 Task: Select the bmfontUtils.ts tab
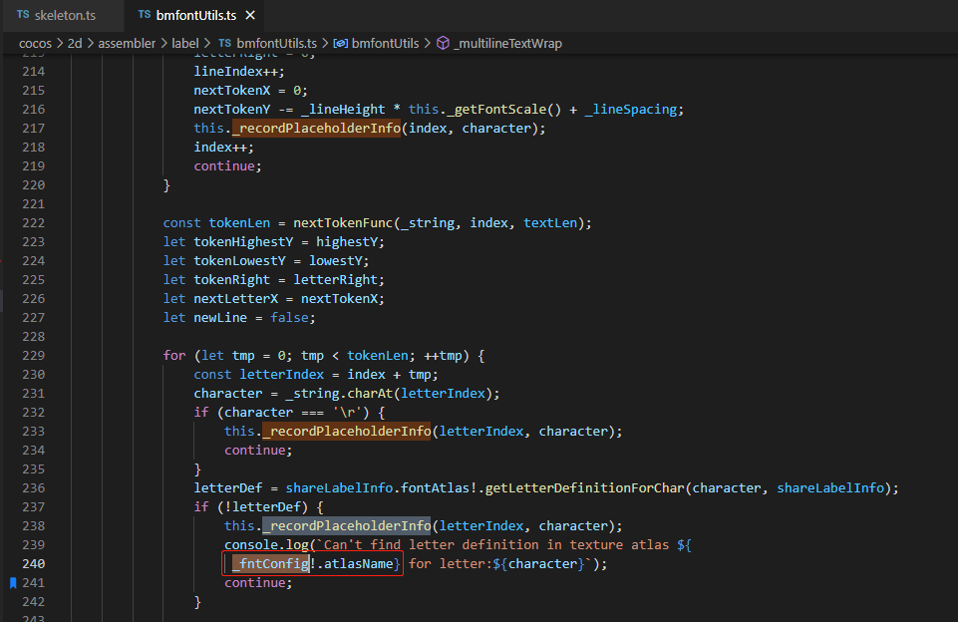(x=195, y=15)
